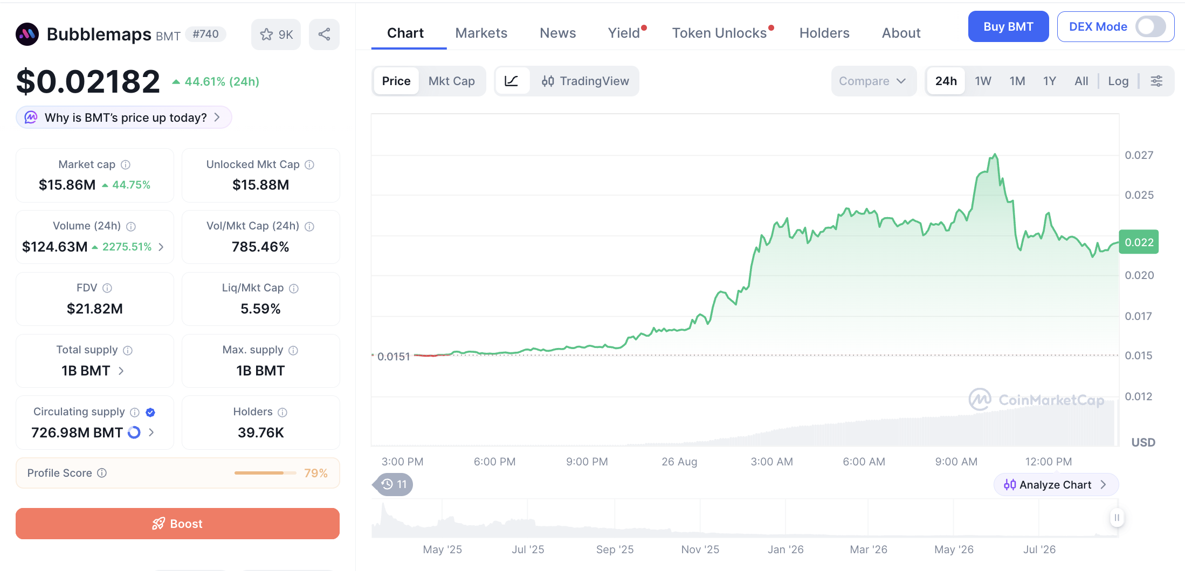Image resolution: width=1185 pixels, height=571 pixels.
Task: Switch to line chart view icon
Action: (511, 81)
